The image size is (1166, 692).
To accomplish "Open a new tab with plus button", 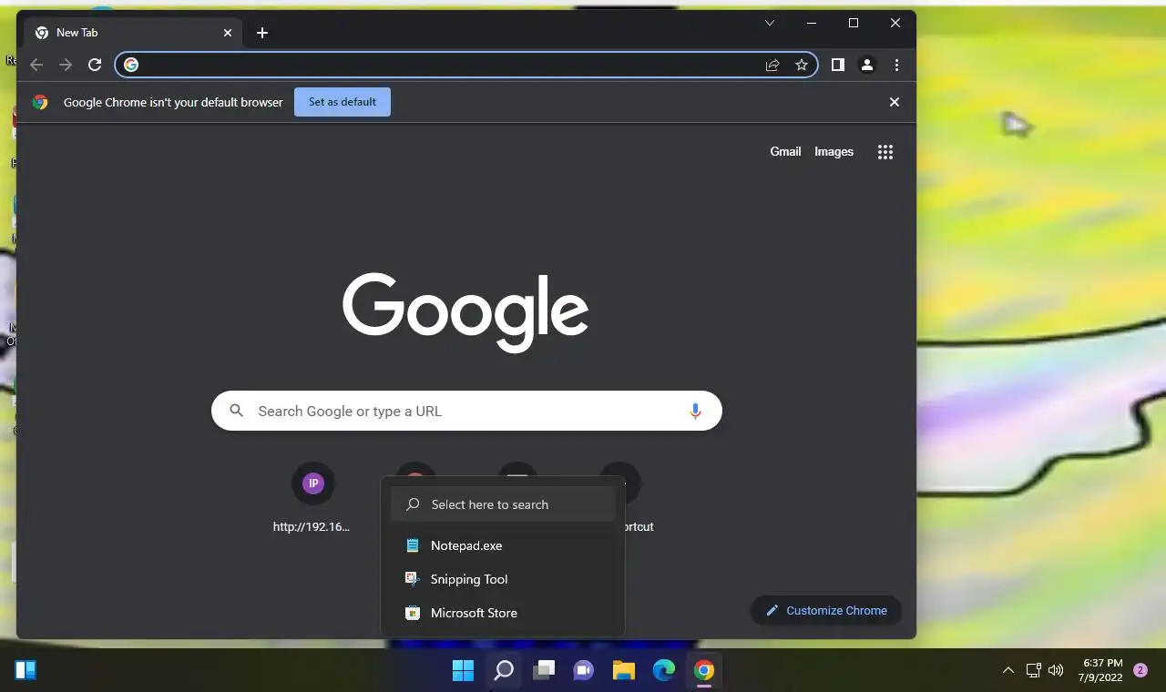I will (262, 33).
